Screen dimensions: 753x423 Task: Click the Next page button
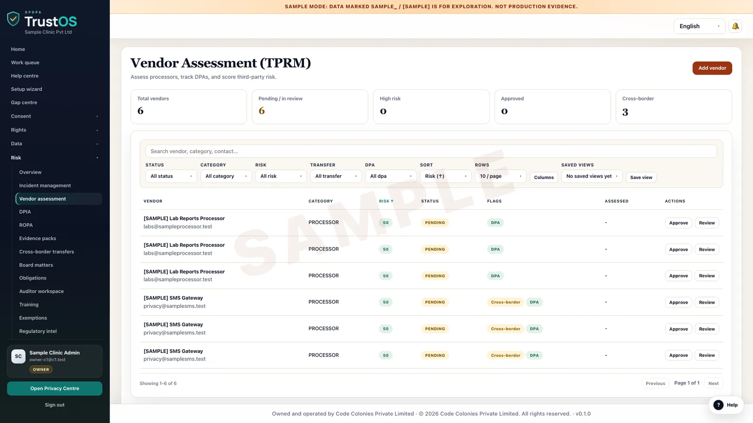(713, 384)
